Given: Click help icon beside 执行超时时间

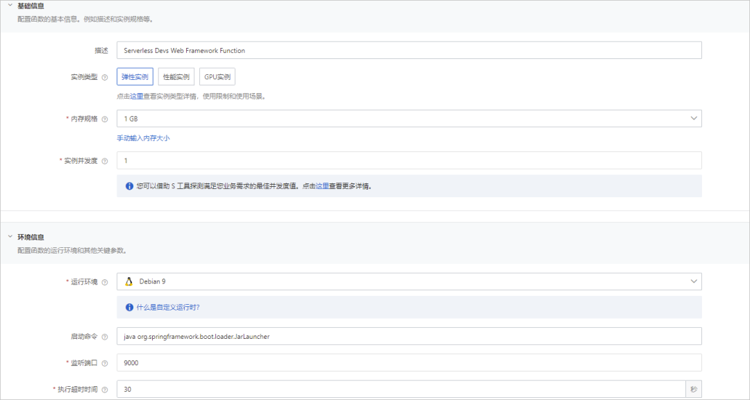Looking at the screenshot, I should (x=105, y=390).
